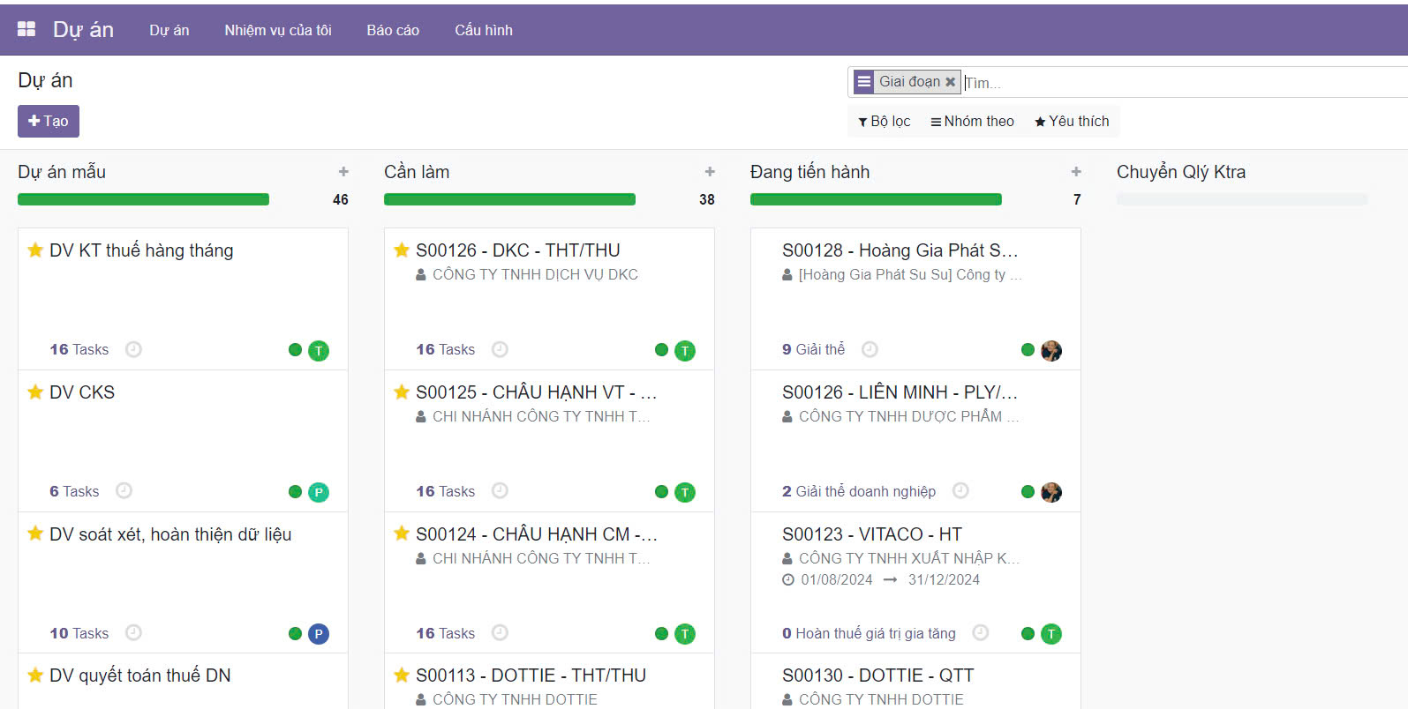Click clock activity icon on DV CKS card

tap(124, 490)
